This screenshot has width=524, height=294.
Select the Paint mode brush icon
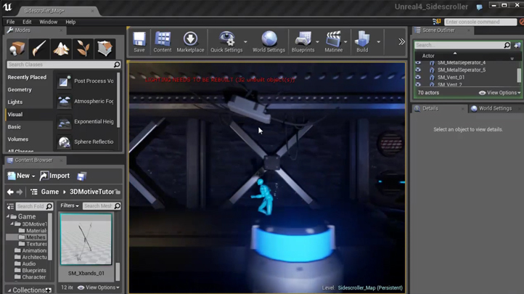pos(38,49)
